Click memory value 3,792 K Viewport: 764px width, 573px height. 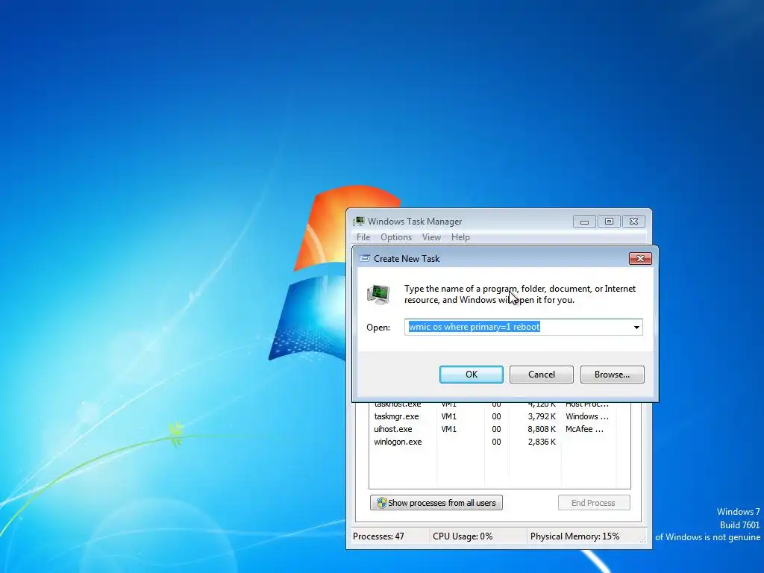coord(542,416)
